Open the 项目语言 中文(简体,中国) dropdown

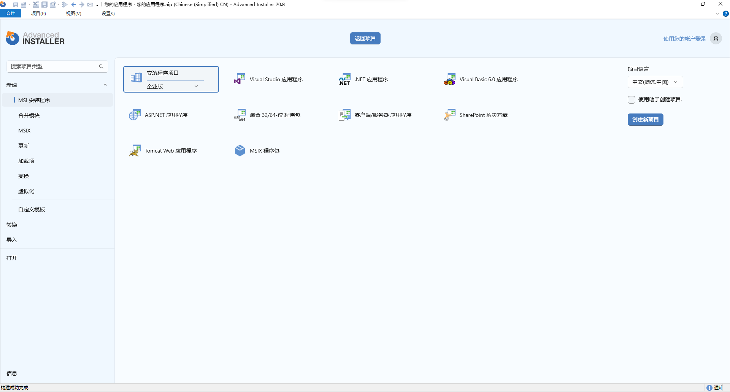click(x=655, y=82)
